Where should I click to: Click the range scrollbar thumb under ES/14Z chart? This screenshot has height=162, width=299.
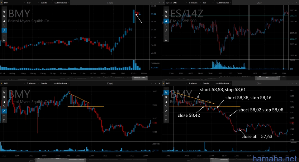click(268, 78)
